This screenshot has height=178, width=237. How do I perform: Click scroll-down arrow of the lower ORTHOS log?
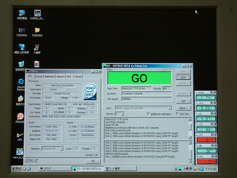tap(190, 161)
